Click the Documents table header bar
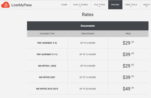The width and height of the screenshot is (151, 98). (x=88, y=26)
